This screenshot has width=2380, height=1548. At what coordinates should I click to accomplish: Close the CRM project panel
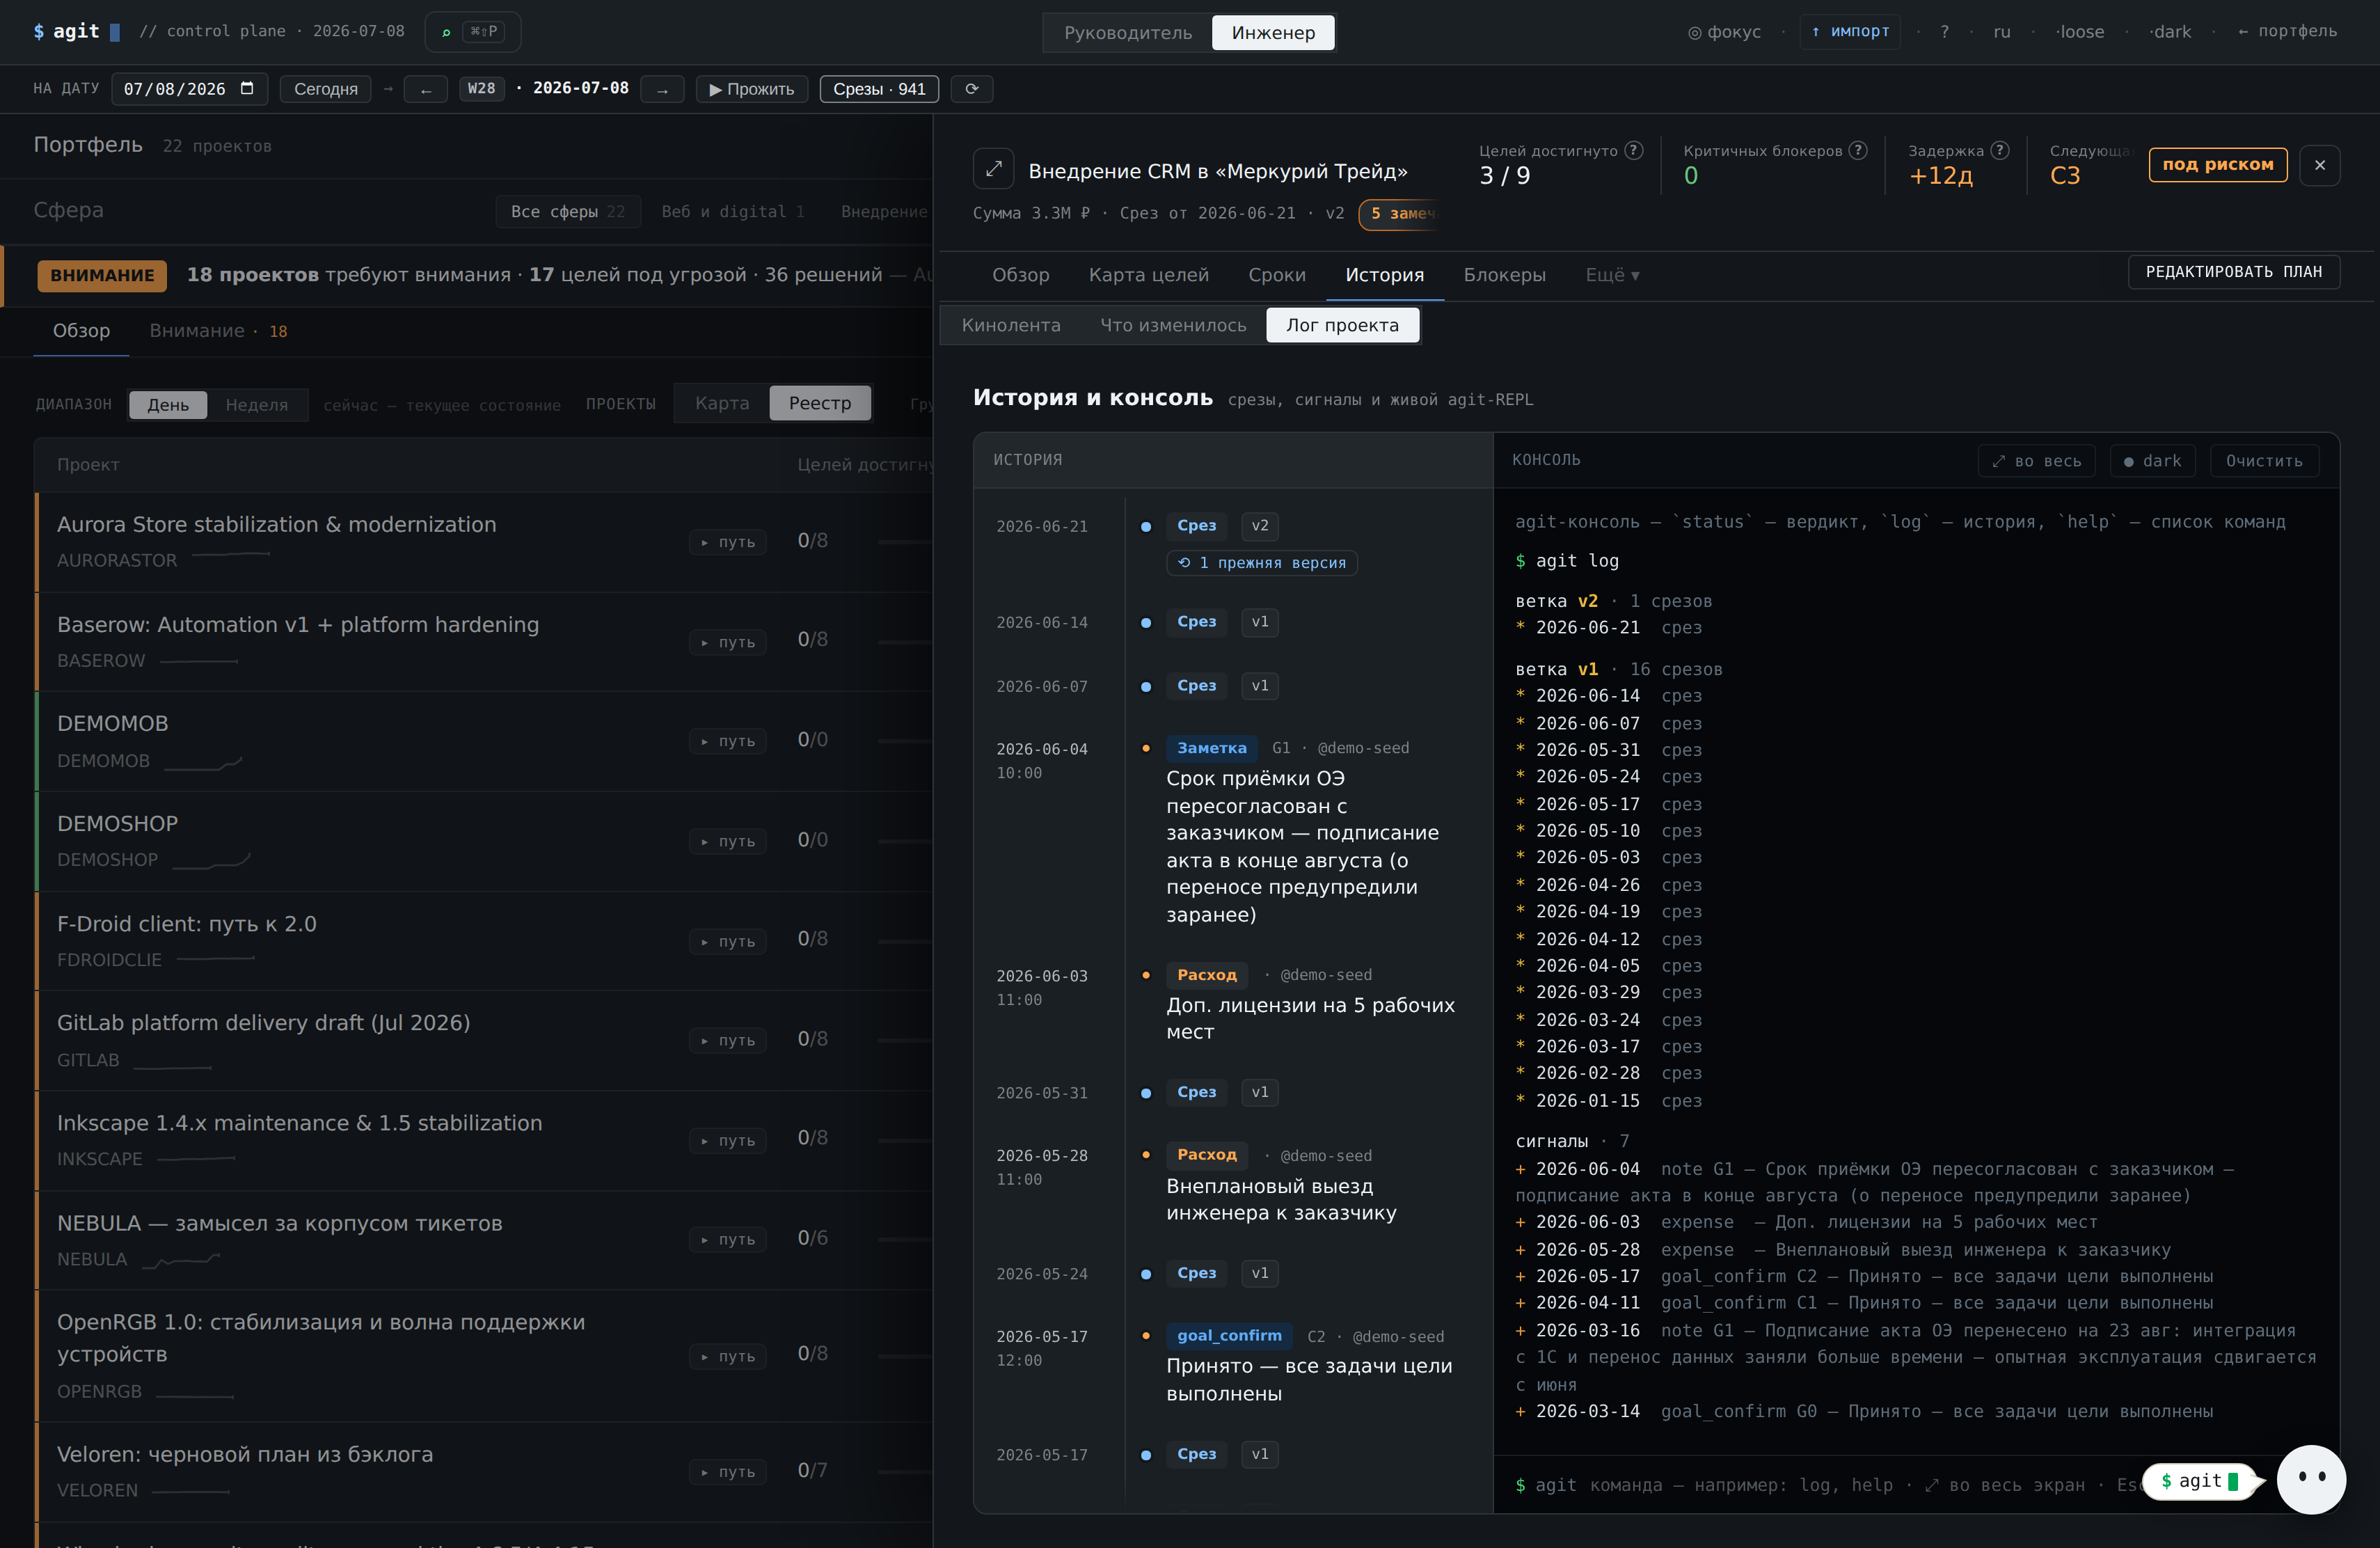point(2319,165)
